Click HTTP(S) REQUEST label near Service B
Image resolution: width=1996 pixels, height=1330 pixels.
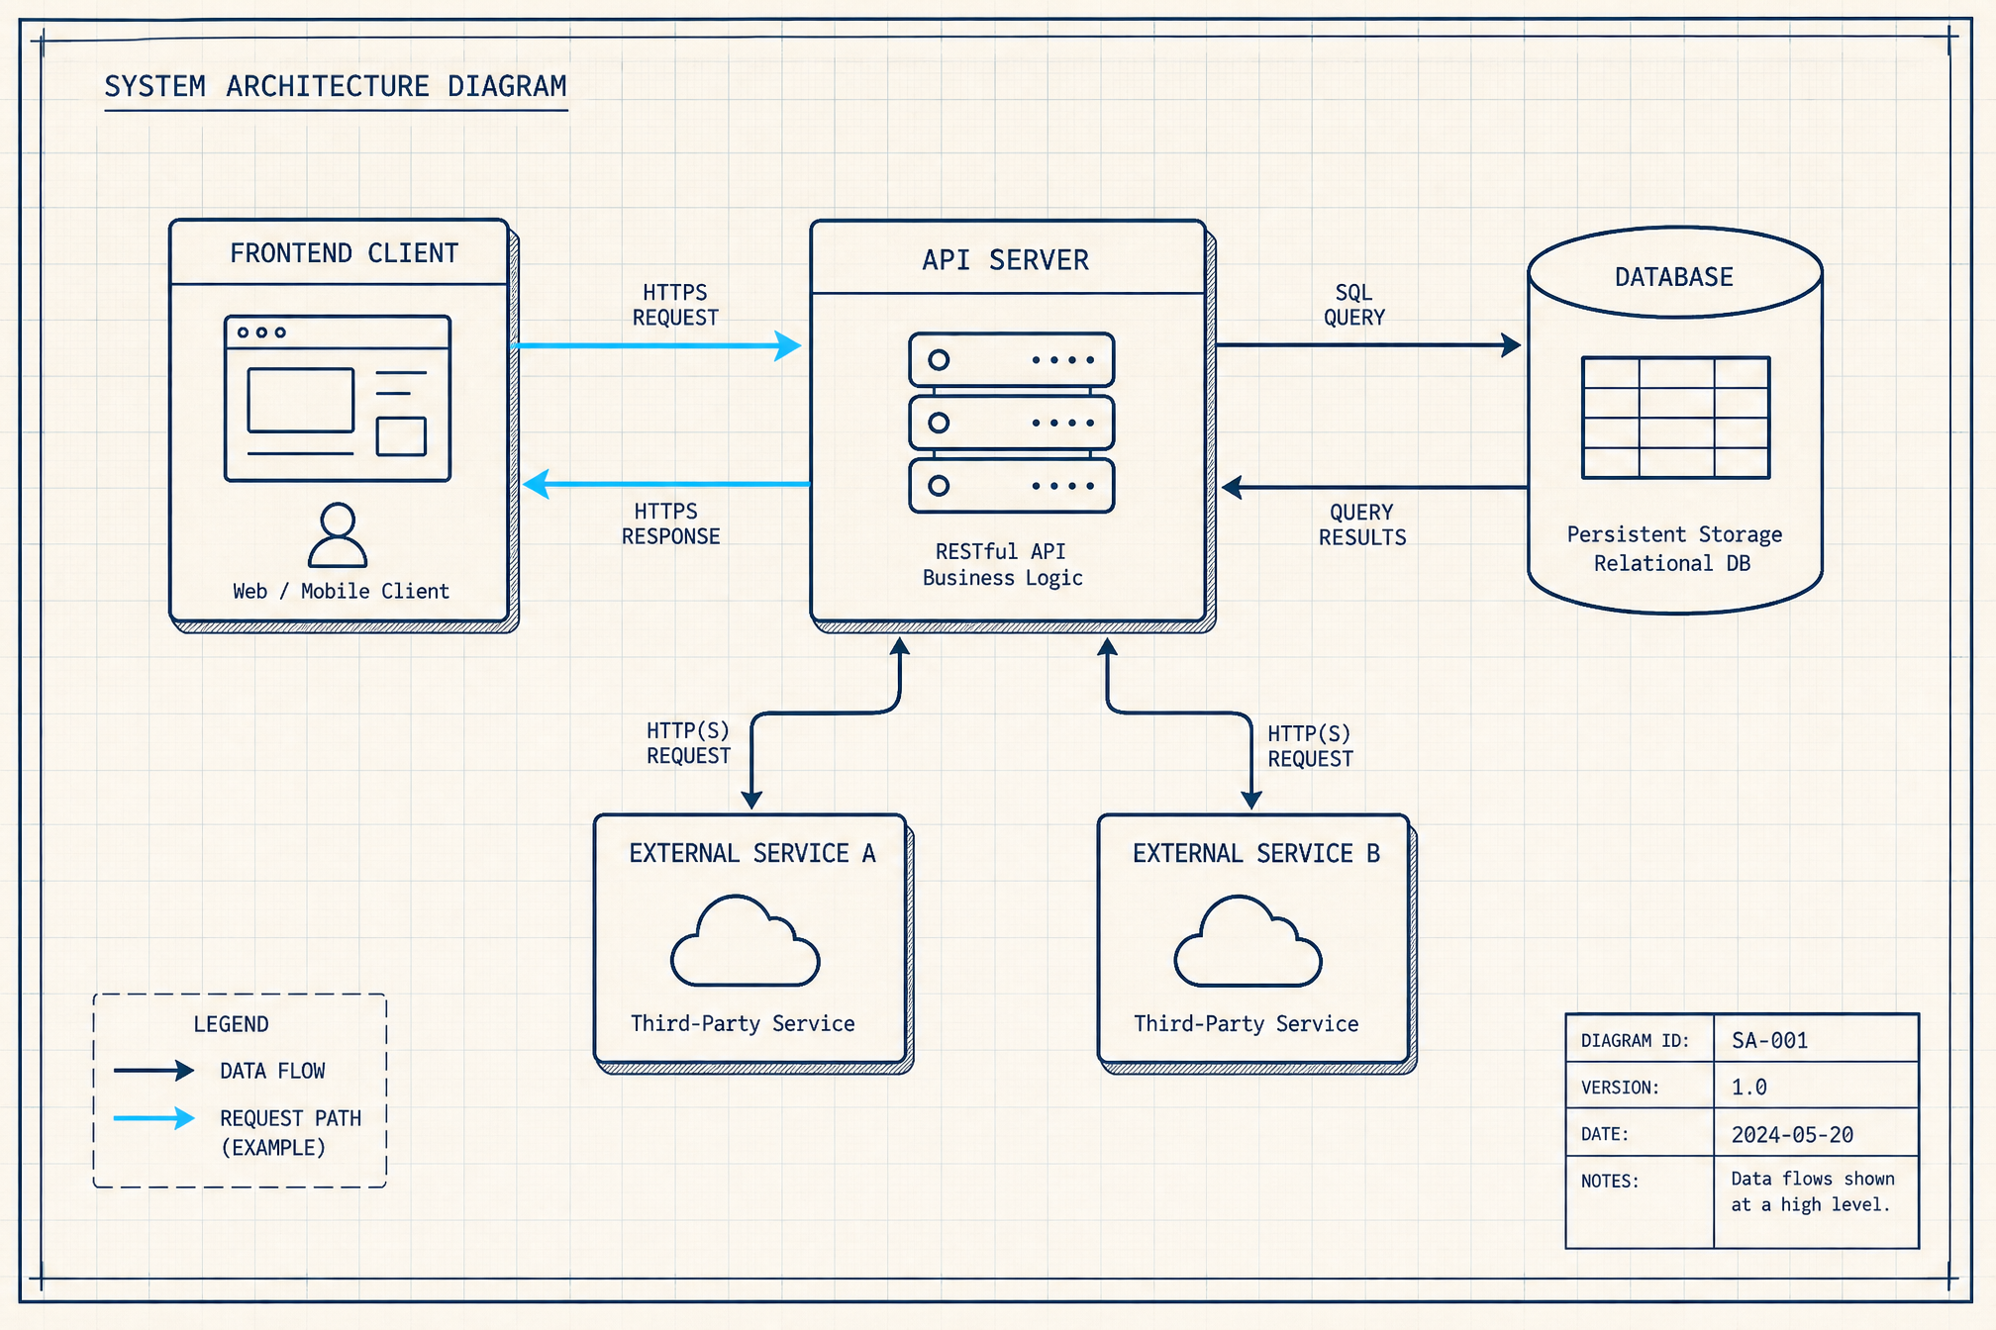[x=1310, y=746]
